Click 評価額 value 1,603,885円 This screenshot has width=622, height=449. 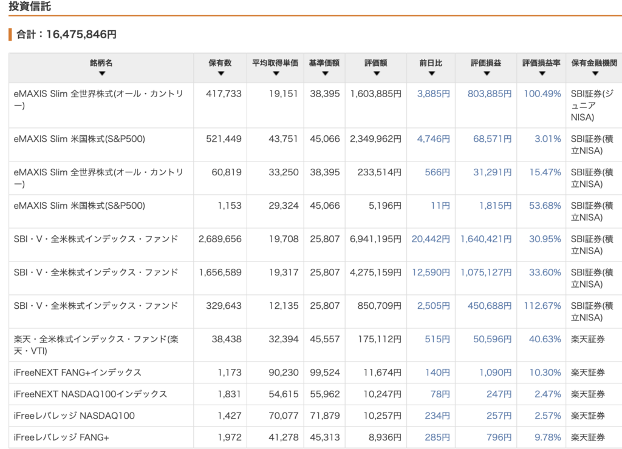point(375,94)
